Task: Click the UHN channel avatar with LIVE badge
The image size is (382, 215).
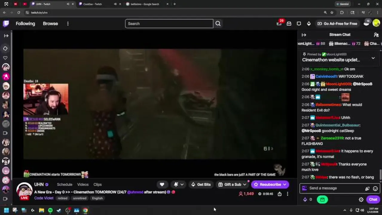Action: coord(24,191)
